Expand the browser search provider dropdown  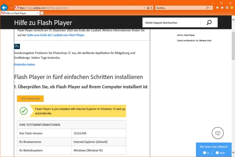[x=212, y=7]
